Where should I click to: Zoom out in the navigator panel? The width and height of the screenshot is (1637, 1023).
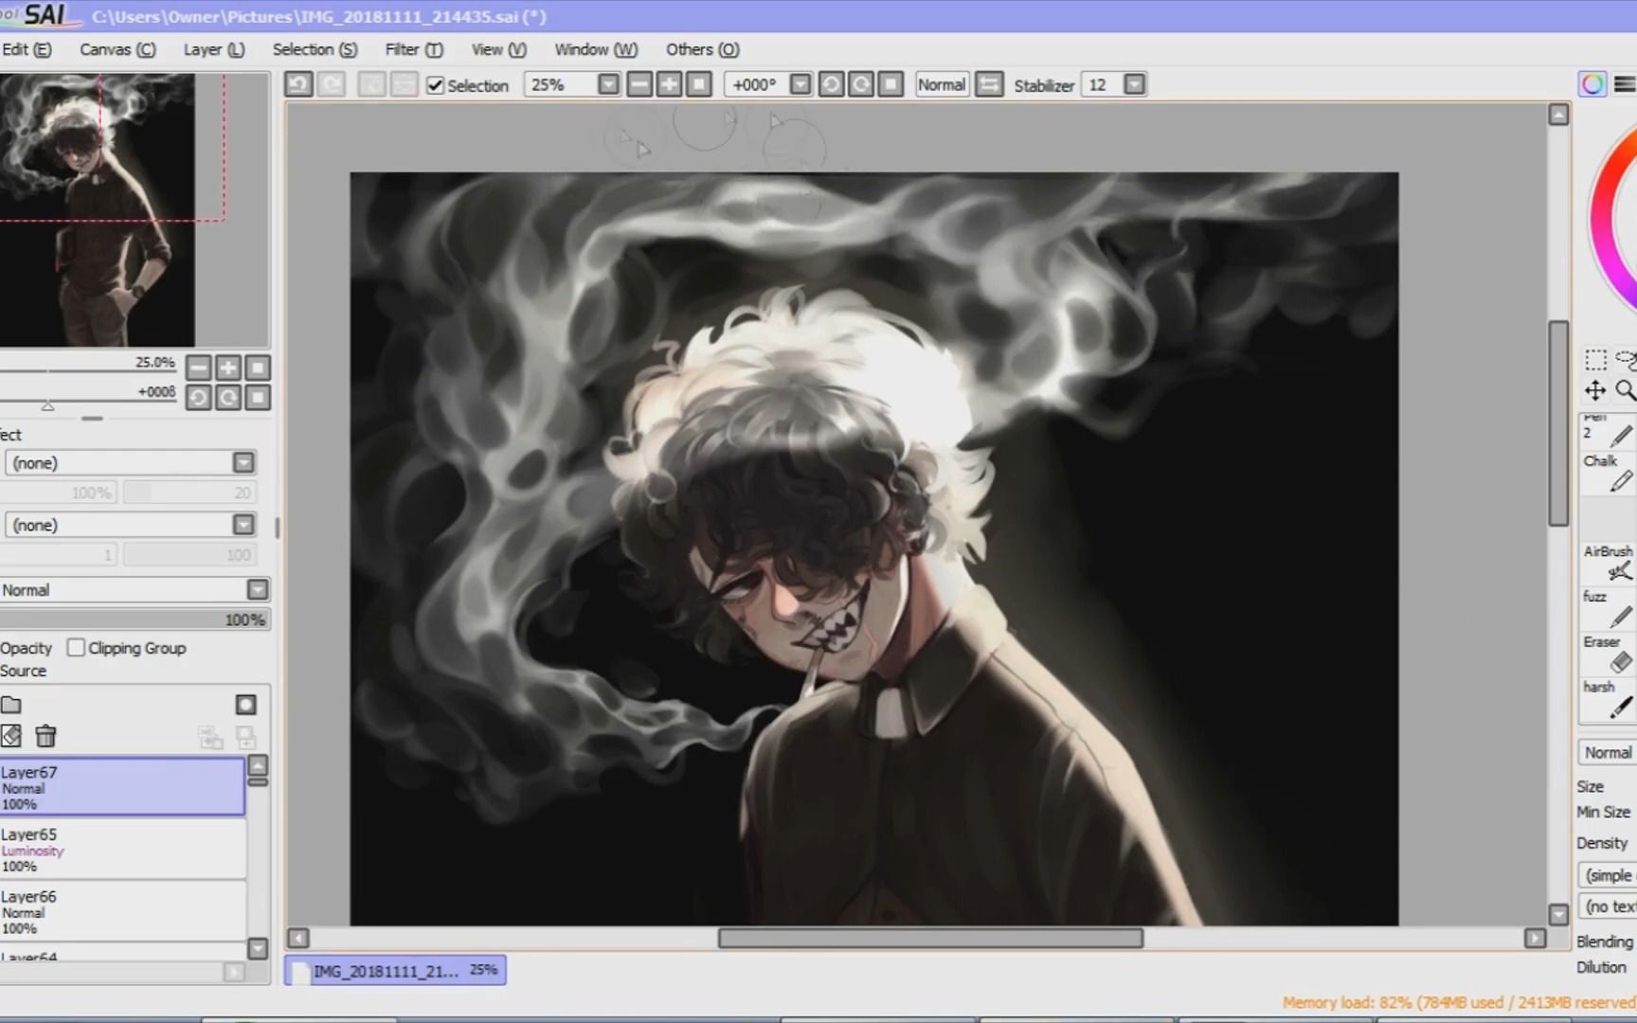(199, 368)
